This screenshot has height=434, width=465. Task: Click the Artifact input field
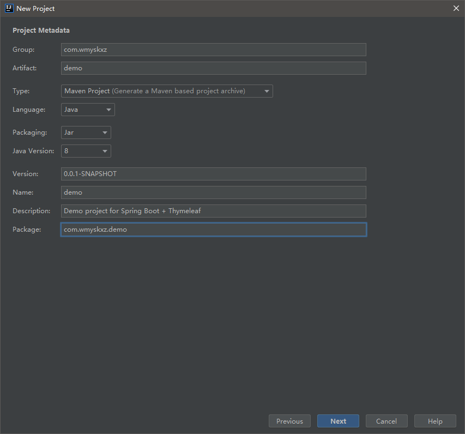pyautogui.click(x=214, y=68)
